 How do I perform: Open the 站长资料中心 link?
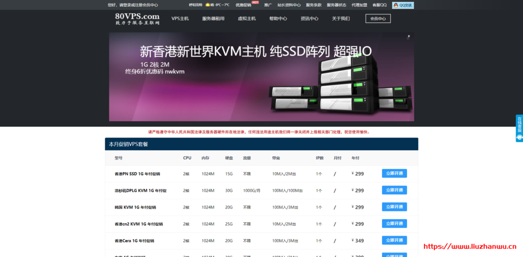click(289, 5)
